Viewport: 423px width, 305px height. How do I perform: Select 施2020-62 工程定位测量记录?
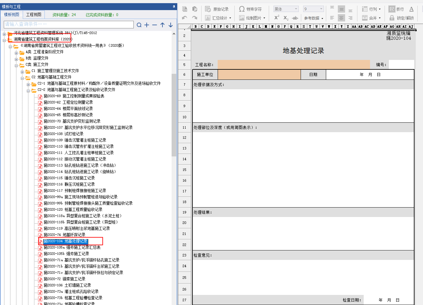coord(68,102)
